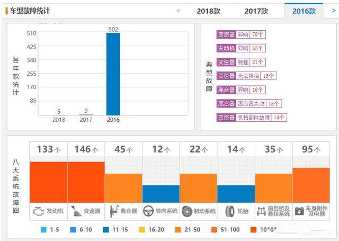Screen dimensions: 339x241
Task: Click the 转向系统 blue fault bar
Action: [161, 194]
